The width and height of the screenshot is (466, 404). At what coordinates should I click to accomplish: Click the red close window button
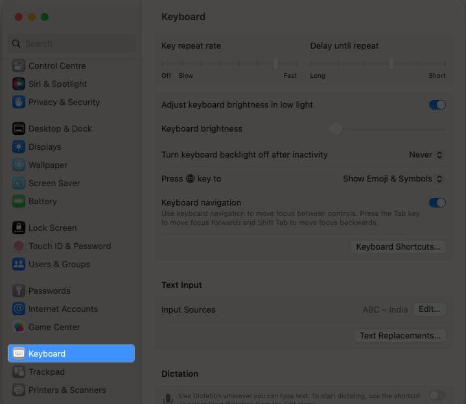click(19, 17)
